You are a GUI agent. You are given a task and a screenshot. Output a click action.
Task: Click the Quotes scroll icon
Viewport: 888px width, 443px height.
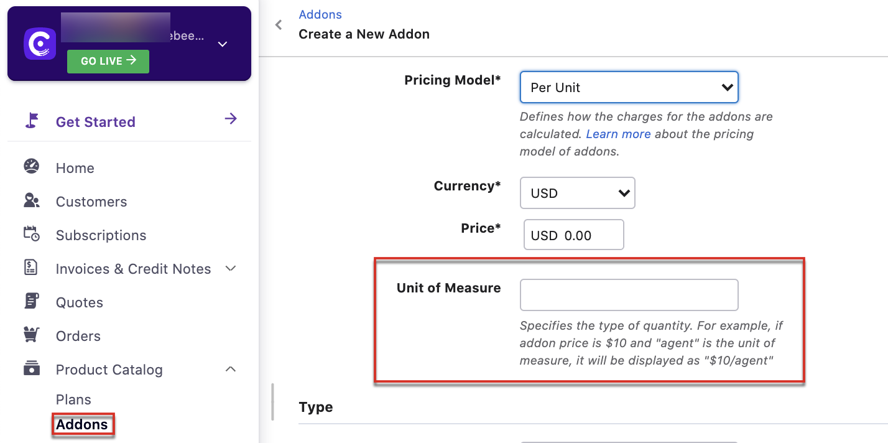(x=31, y=301)
